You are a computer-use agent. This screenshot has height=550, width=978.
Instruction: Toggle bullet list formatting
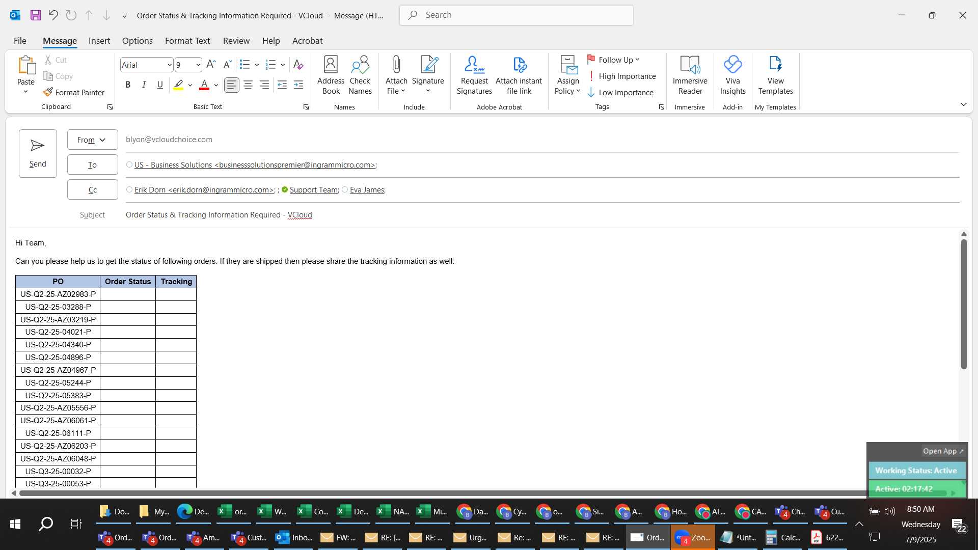(x=244, y=65)
